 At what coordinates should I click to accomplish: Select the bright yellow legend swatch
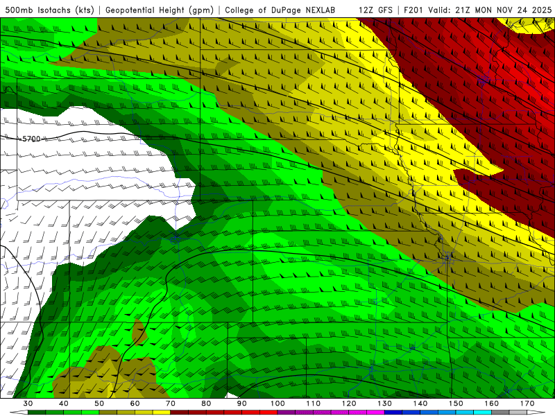[162, 413]
